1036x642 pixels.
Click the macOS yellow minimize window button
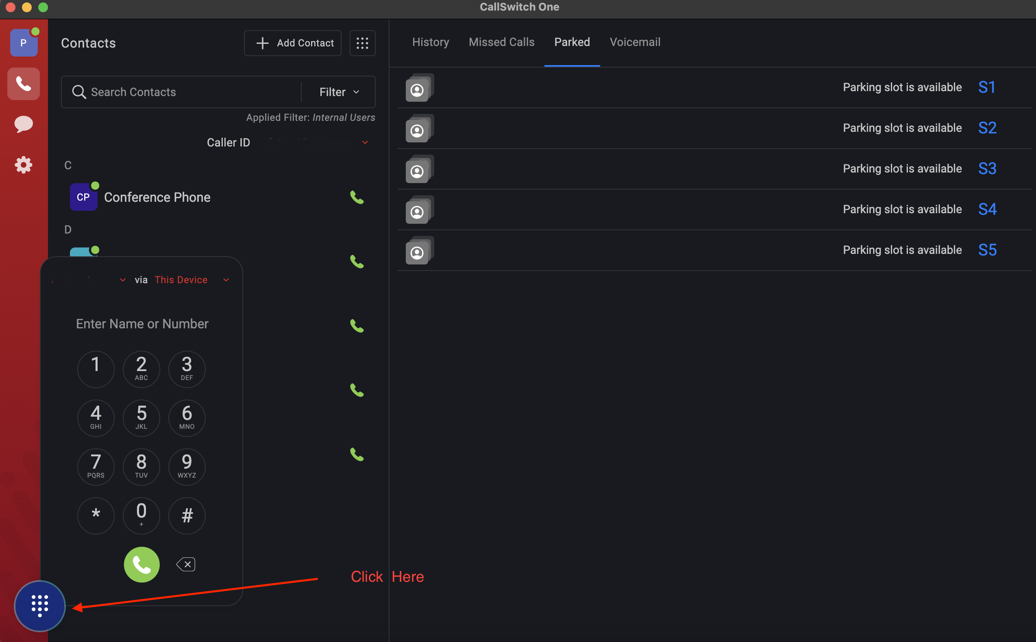26,7
